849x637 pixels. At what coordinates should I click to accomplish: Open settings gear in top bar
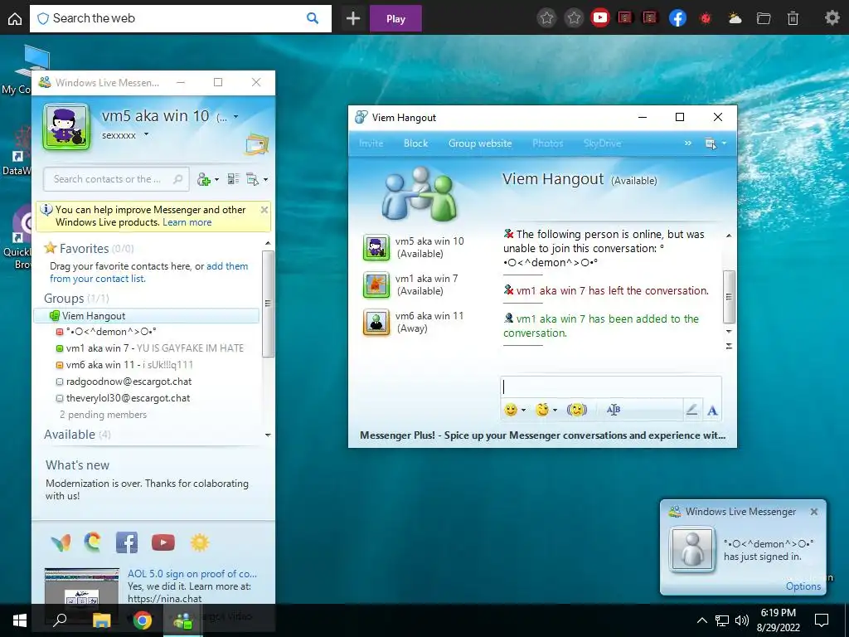832,18
